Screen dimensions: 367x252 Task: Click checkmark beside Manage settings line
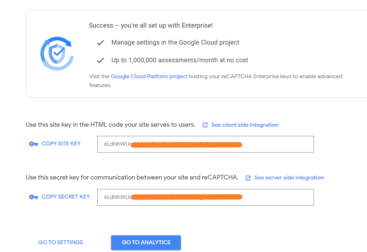click(x=101, y=42)
